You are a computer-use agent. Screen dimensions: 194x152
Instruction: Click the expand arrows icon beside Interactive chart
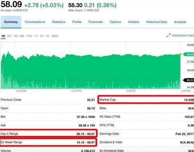[x=168, y=35]
